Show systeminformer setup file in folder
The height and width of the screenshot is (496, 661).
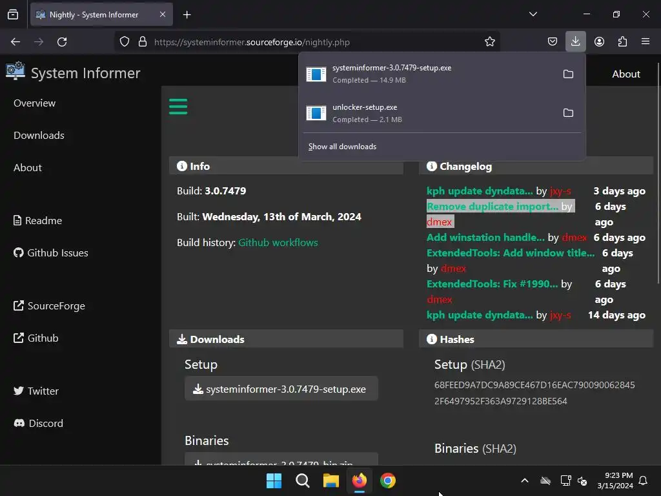(568, 74)
